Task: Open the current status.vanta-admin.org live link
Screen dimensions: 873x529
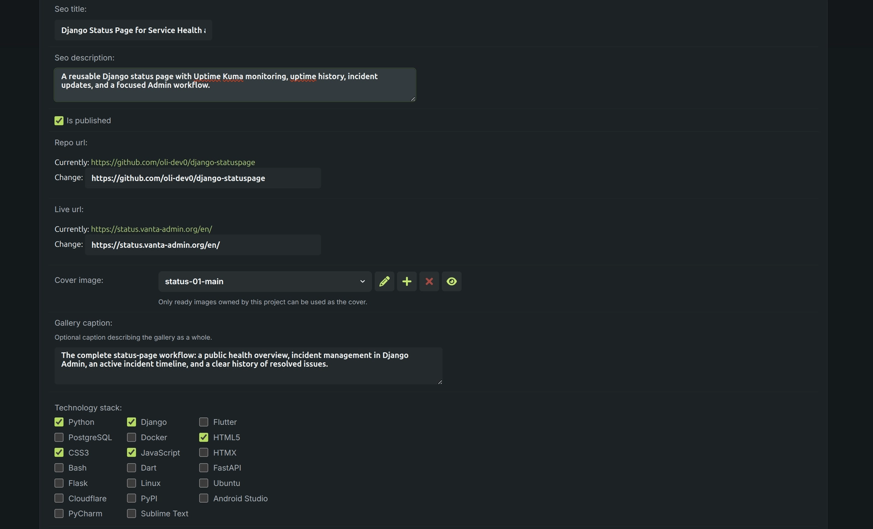Action: (x=152, y=229)
